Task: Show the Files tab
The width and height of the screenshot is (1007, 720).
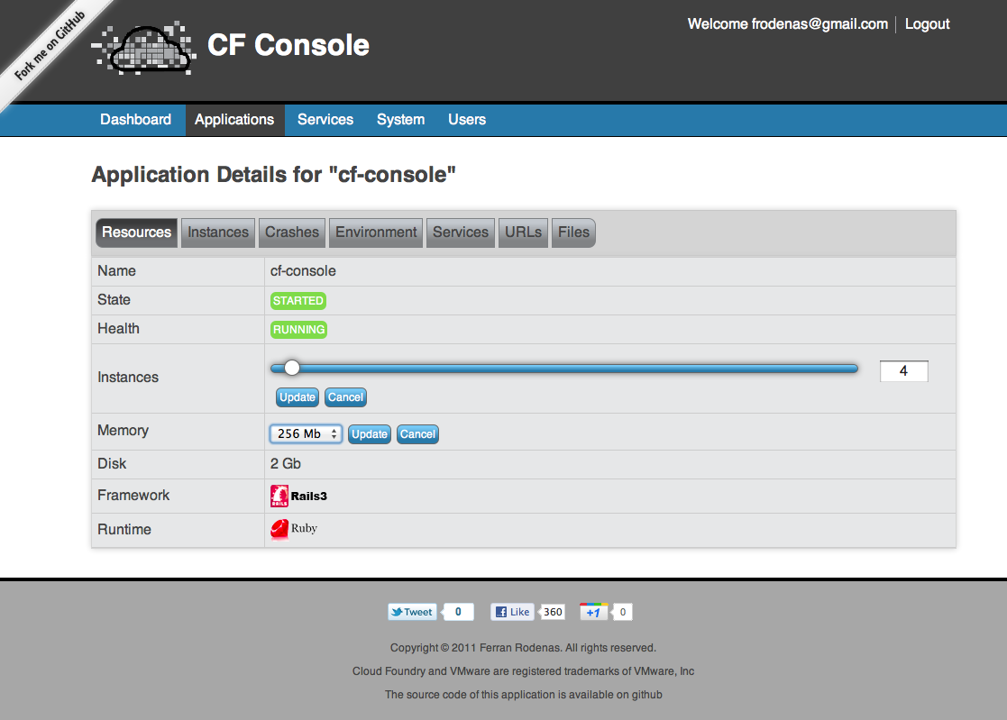Action: (573, 232)
